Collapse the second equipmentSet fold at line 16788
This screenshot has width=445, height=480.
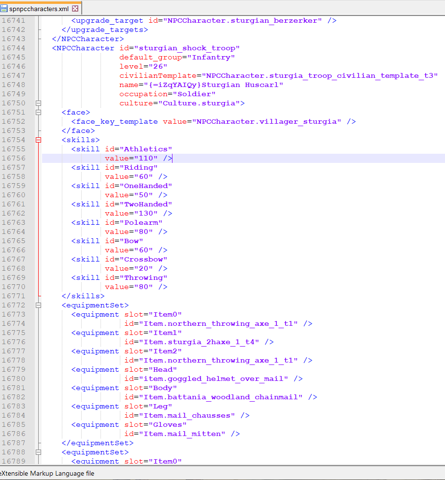[x=39, y=452]
